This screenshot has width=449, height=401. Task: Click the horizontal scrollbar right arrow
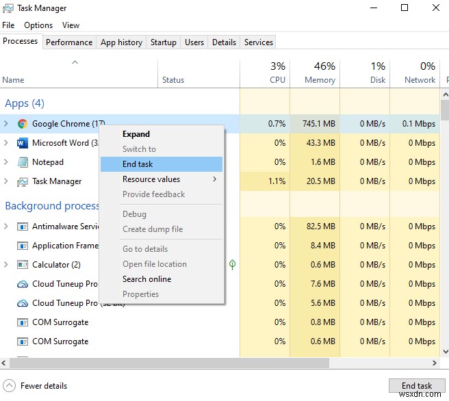coord(435,363)
